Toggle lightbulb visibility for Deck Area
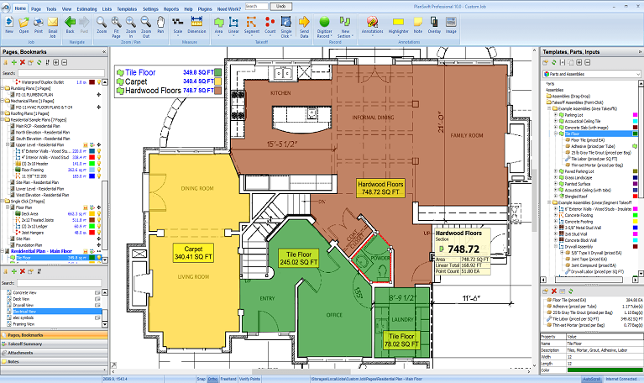This screenshot has height=383, width=644. 98,214
